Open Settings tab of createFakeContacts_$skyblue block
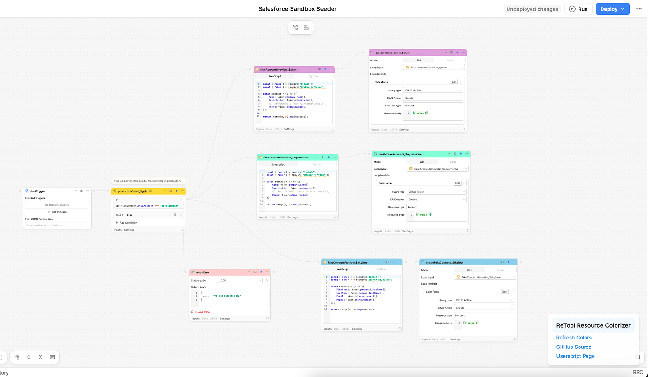 tap(455, 339)
